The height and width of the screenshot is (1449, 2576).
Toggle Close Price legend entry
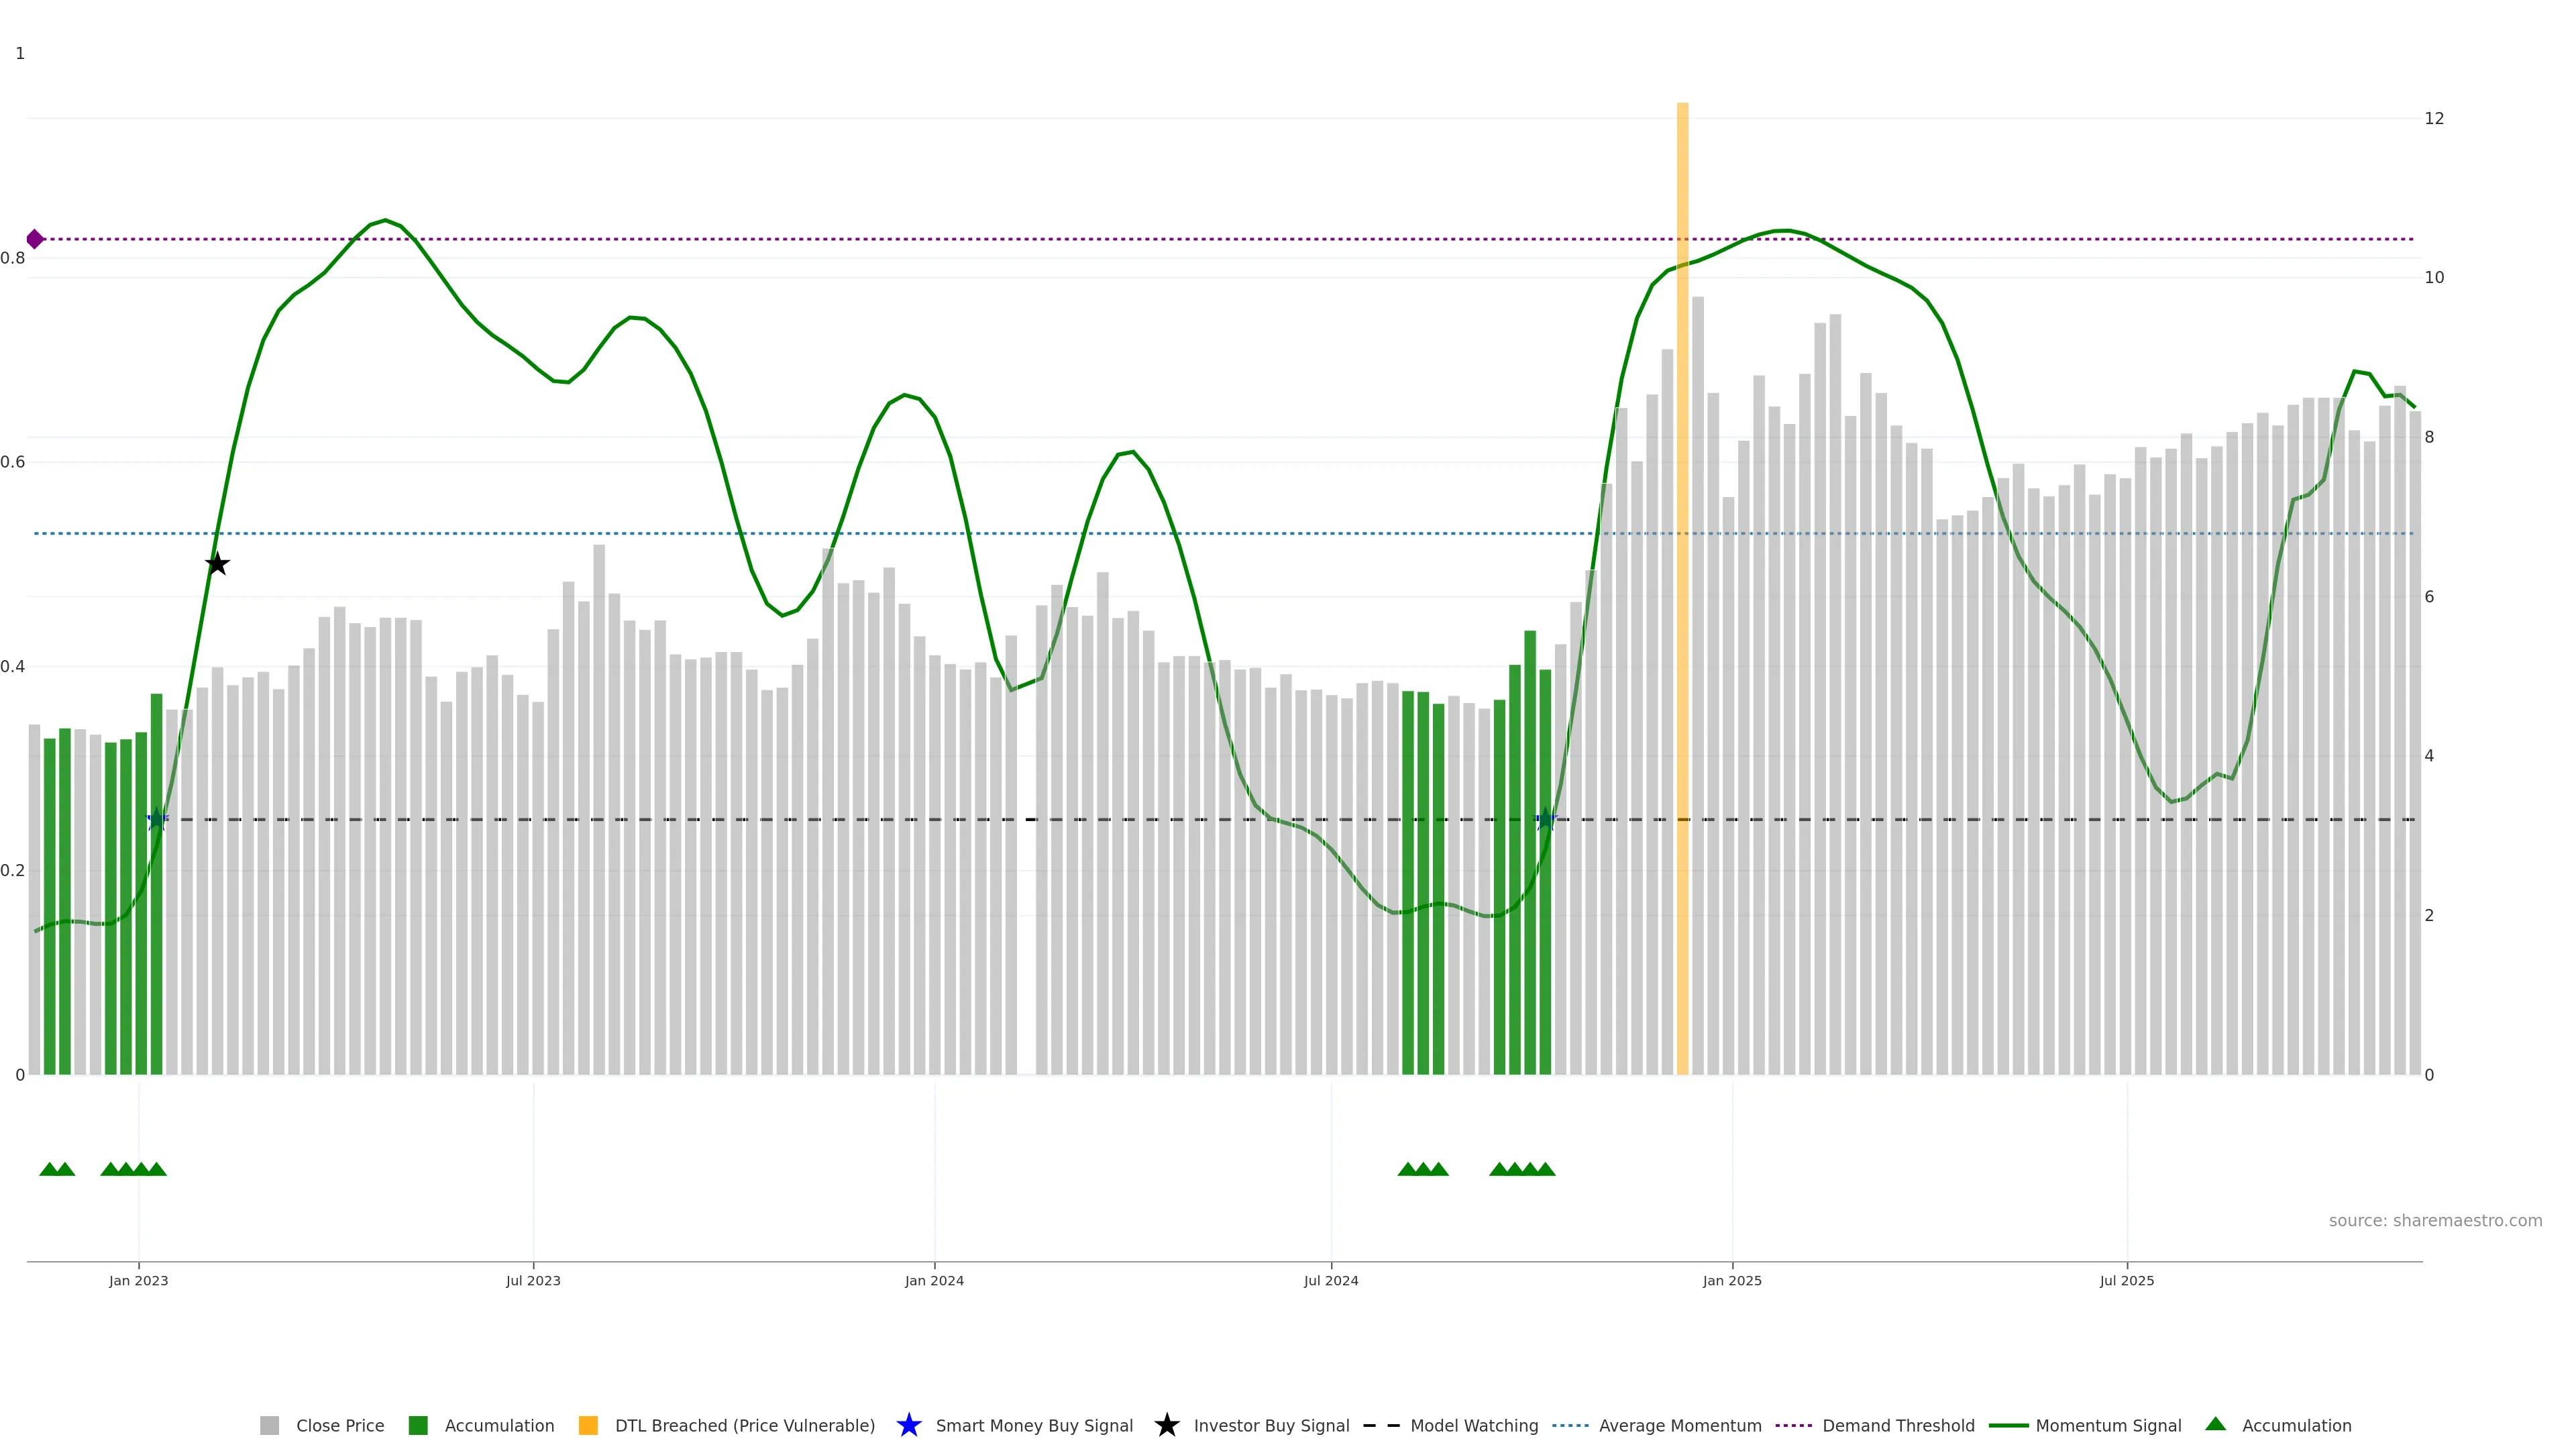pos(339,1425)
